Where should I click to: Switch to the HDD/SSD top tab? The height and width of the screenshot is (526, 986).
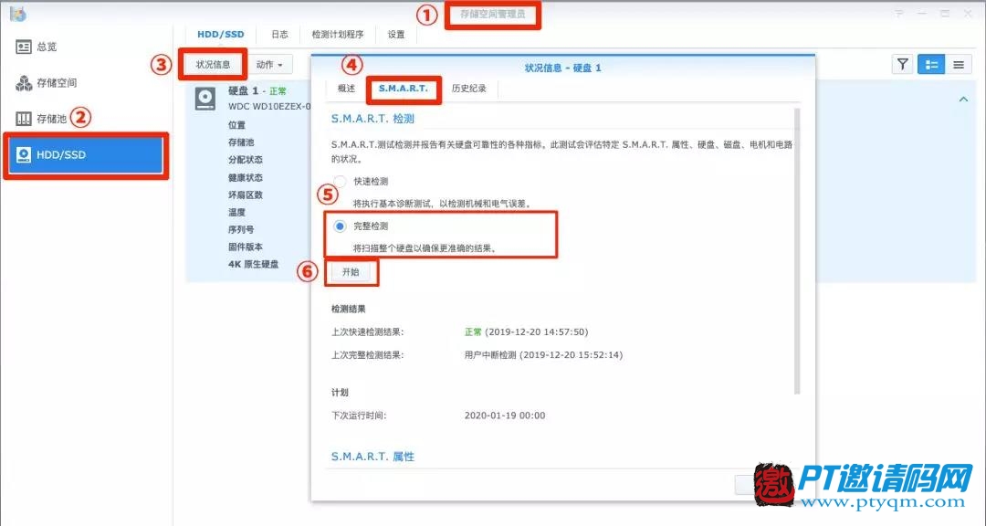221,35
